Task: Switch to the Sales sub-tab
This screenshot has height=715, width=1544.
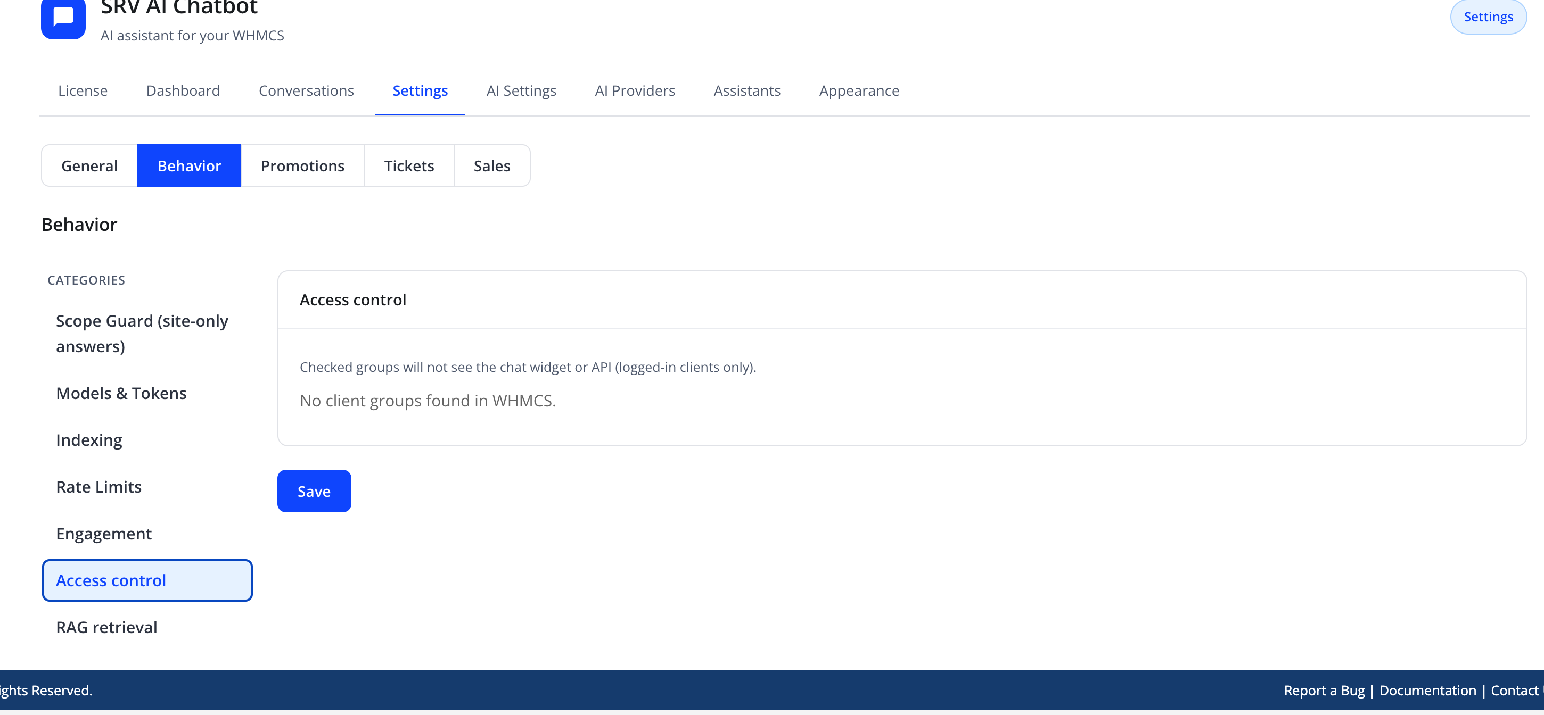Action: [491, 165]
